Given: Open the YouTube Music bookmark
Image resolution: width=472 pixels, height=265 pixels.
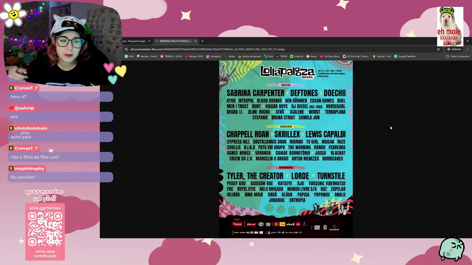Looking at the screenshot, I should tap(330, 56).
